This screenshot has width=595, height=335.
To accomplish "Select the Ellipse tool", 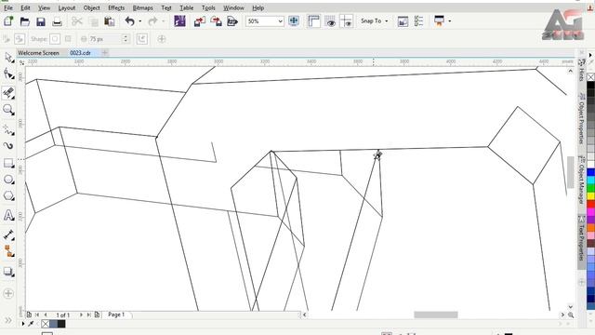I will point(8,180).
